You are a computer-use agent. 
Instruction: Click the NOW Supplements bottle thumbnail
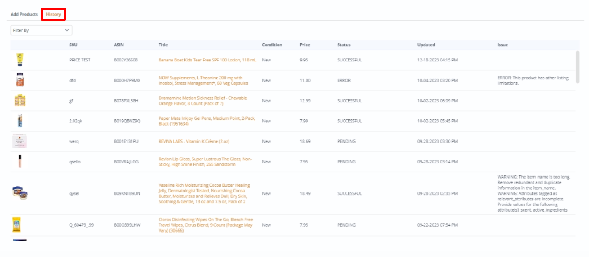[20, 79]
